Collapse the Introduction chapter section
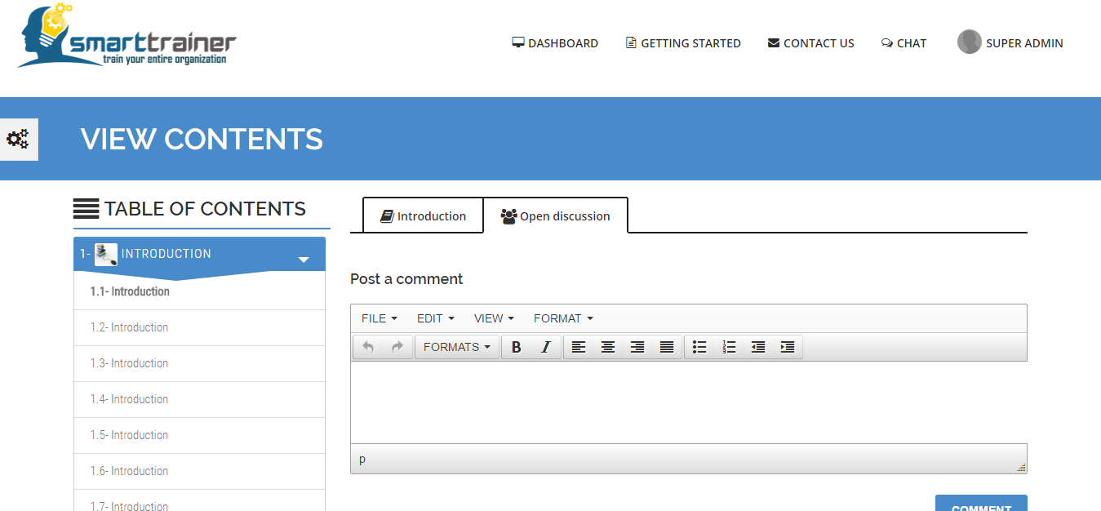1101x511 pixels. click(304, 260)
